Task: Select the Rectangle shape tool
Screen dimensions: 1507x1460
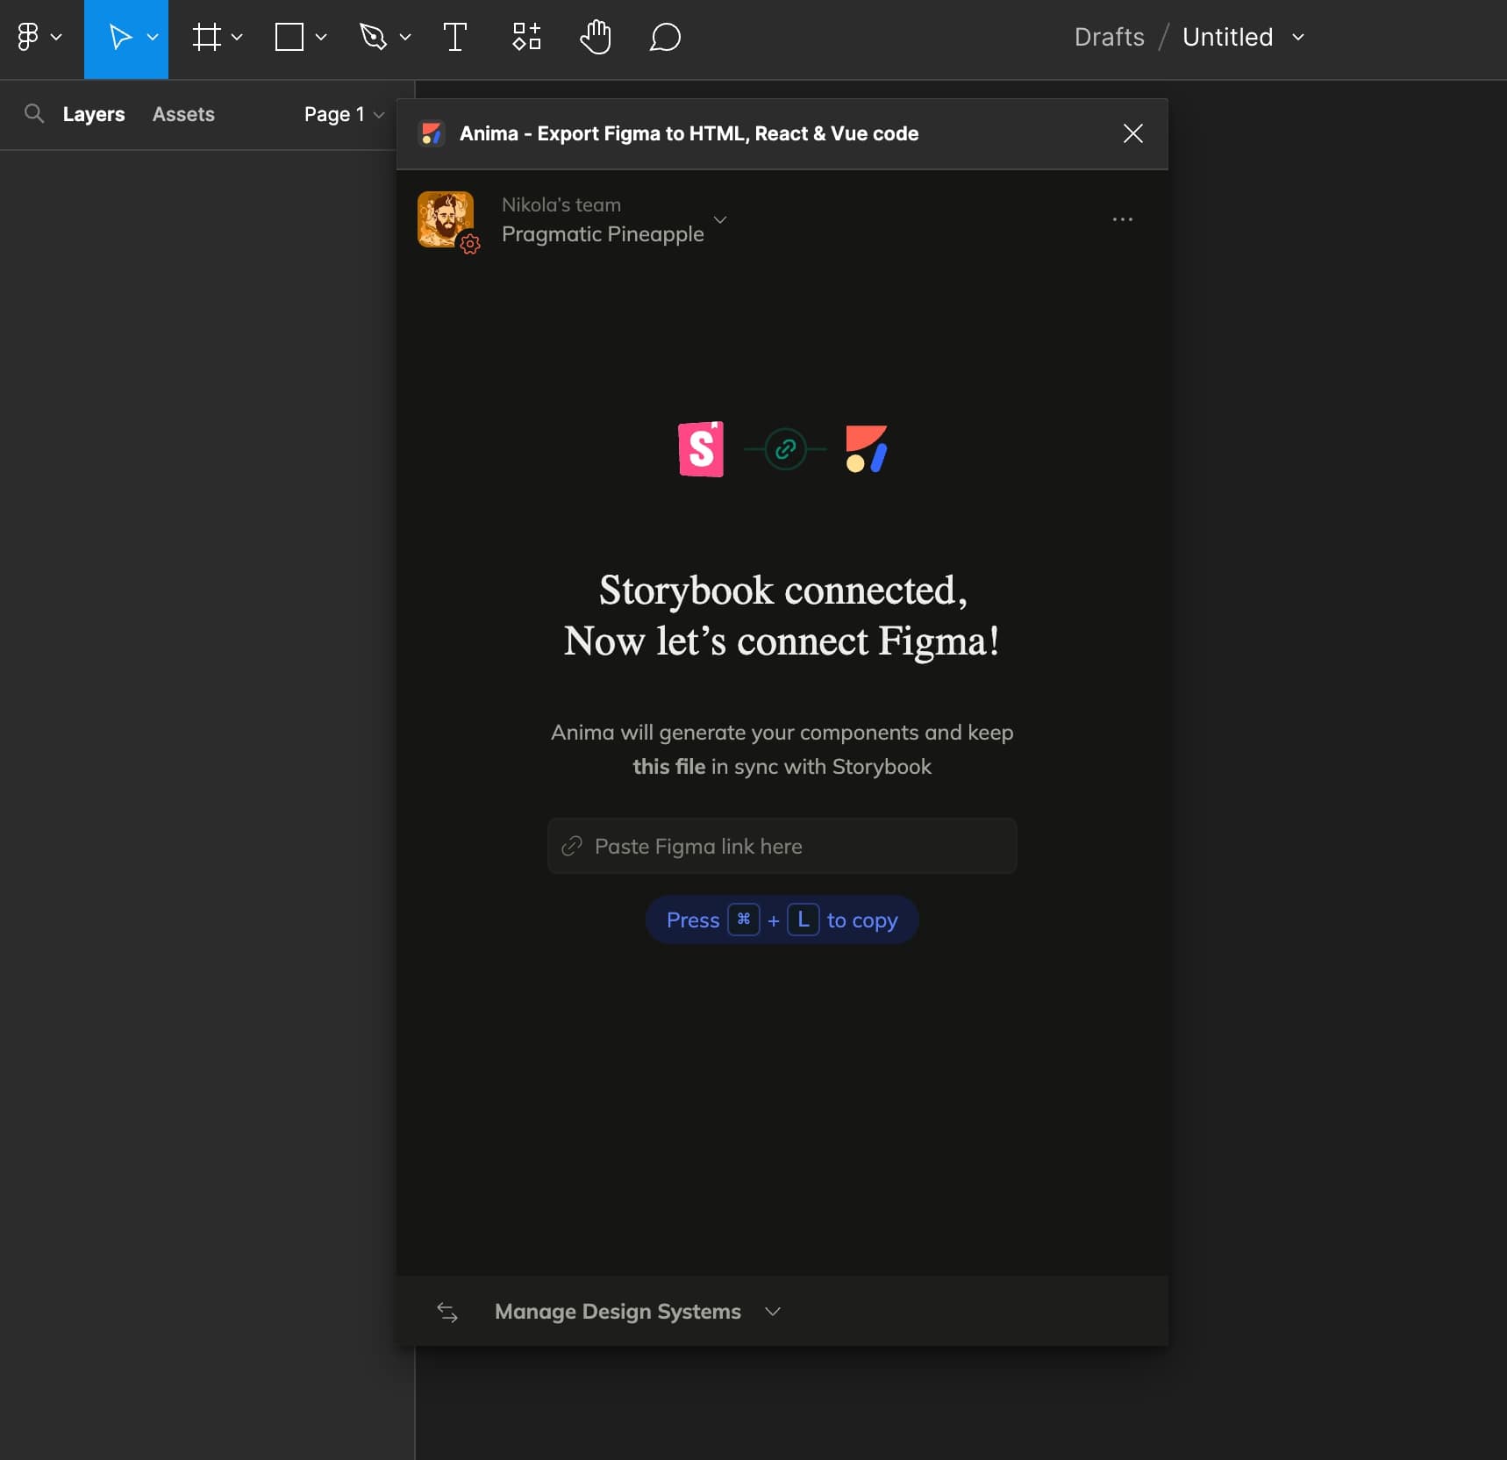Action: point(289,37)
